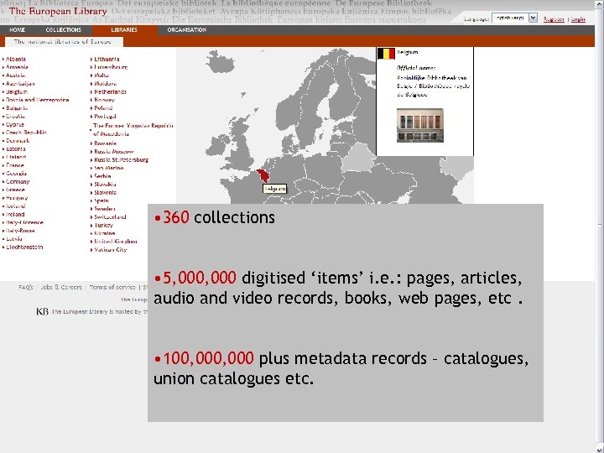Open the Bosnia and Herzegovina link

38,100
